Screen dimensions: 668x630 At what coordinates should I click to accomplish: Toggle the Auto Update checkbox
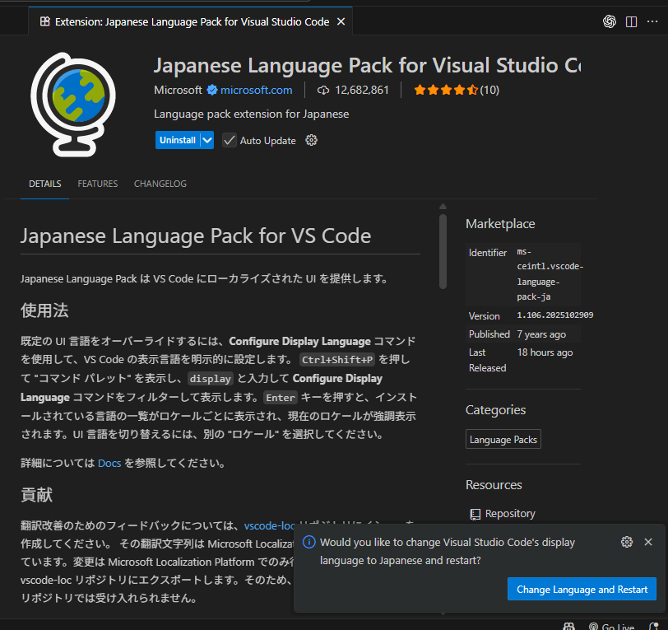(230, 140)
